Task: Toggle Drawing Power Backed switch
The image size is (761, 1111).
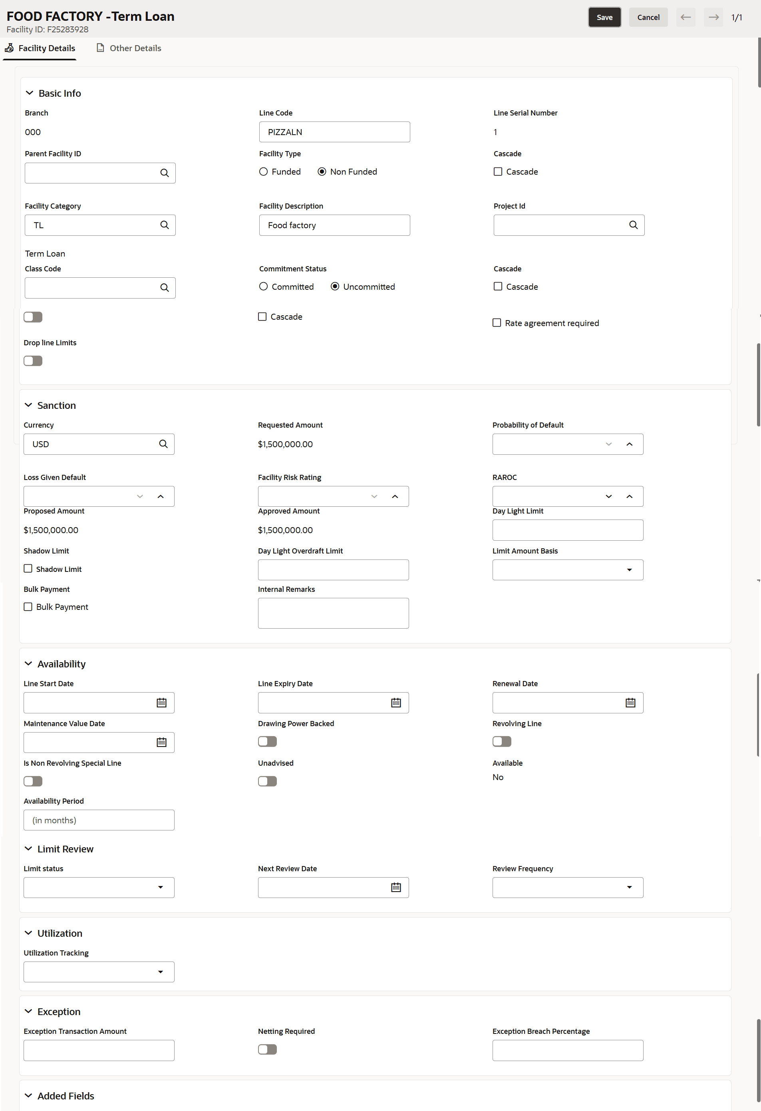Action: click(268, 741)
